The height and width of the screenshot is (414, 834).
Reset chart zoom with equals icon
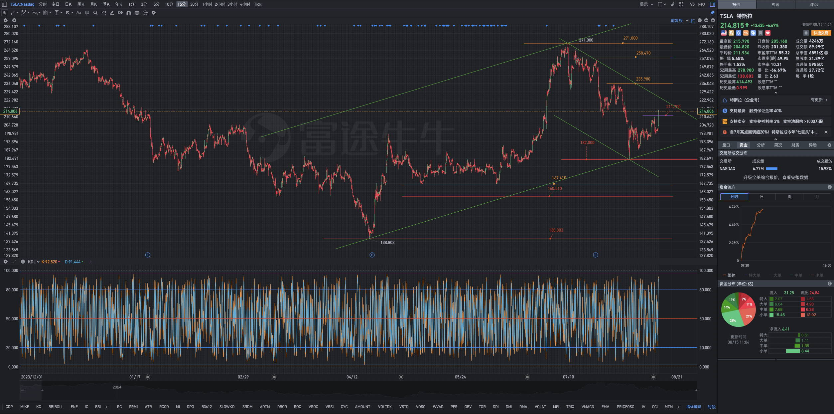[700, 20]
